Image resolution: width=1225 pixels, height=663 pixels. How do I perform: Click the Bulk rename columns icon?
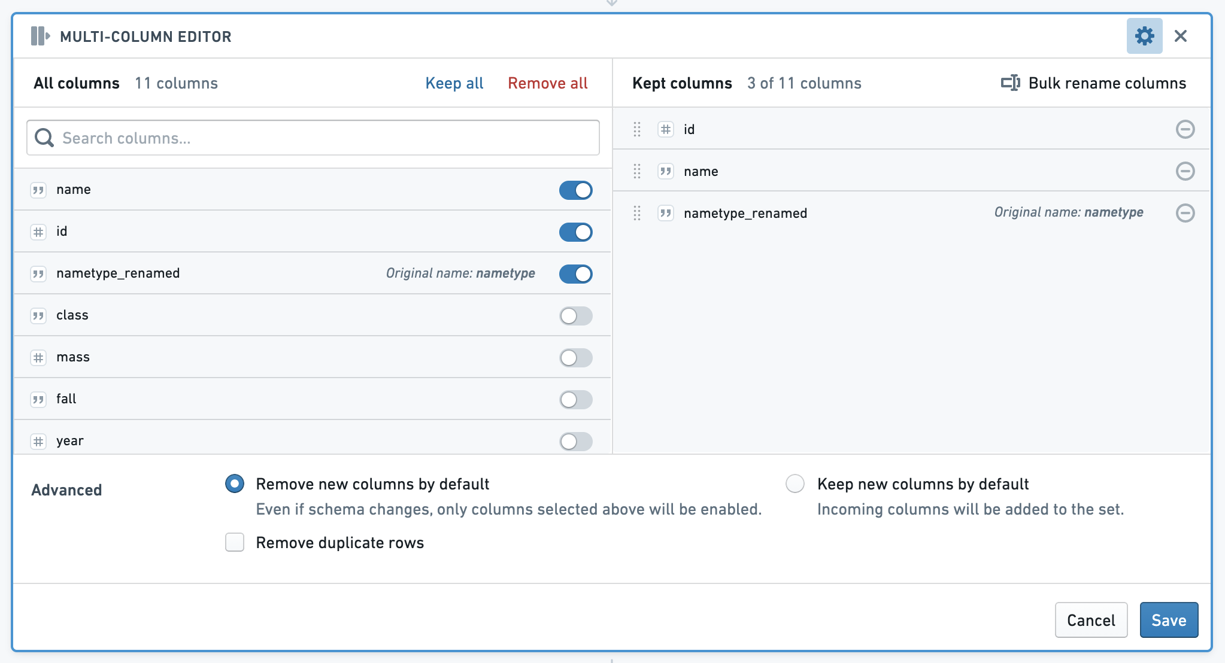point(1011,83)
